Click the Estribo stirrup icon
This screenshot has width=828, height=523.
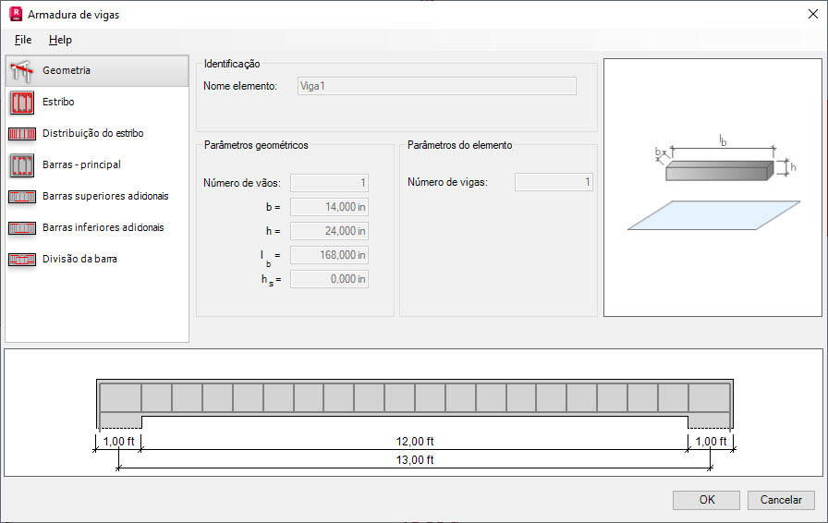tap(22, 102)
